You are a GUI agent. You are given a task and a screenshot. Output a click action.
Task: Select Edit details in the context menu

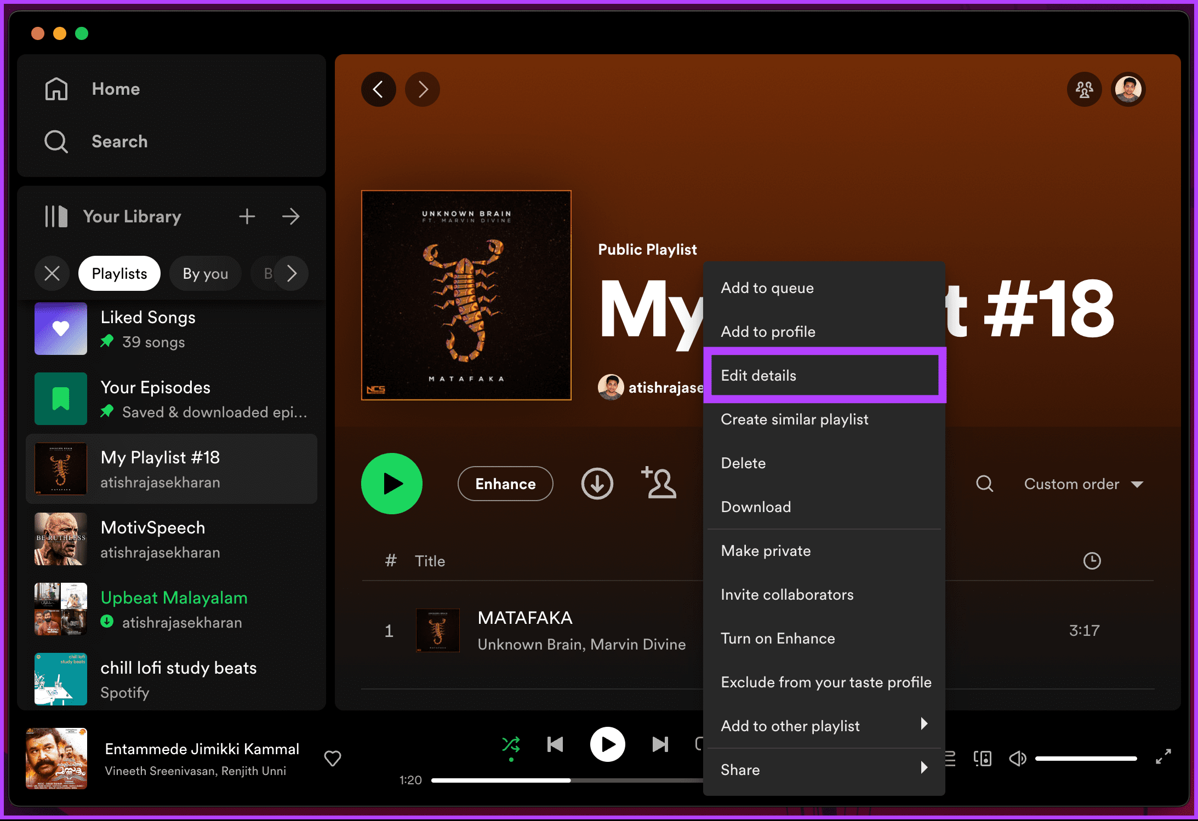point(824,375)
